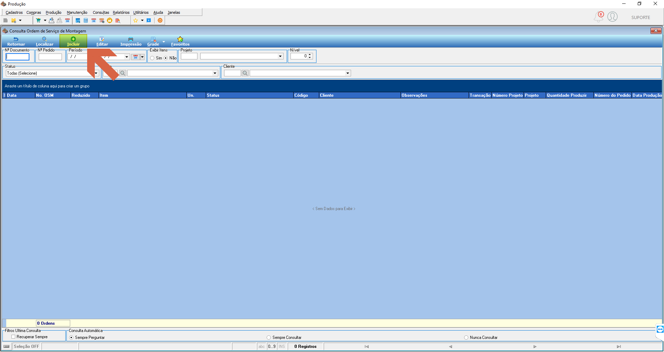Expand the arrow beside the favorites star icon

pyautogui.click(x=142, y=20)
